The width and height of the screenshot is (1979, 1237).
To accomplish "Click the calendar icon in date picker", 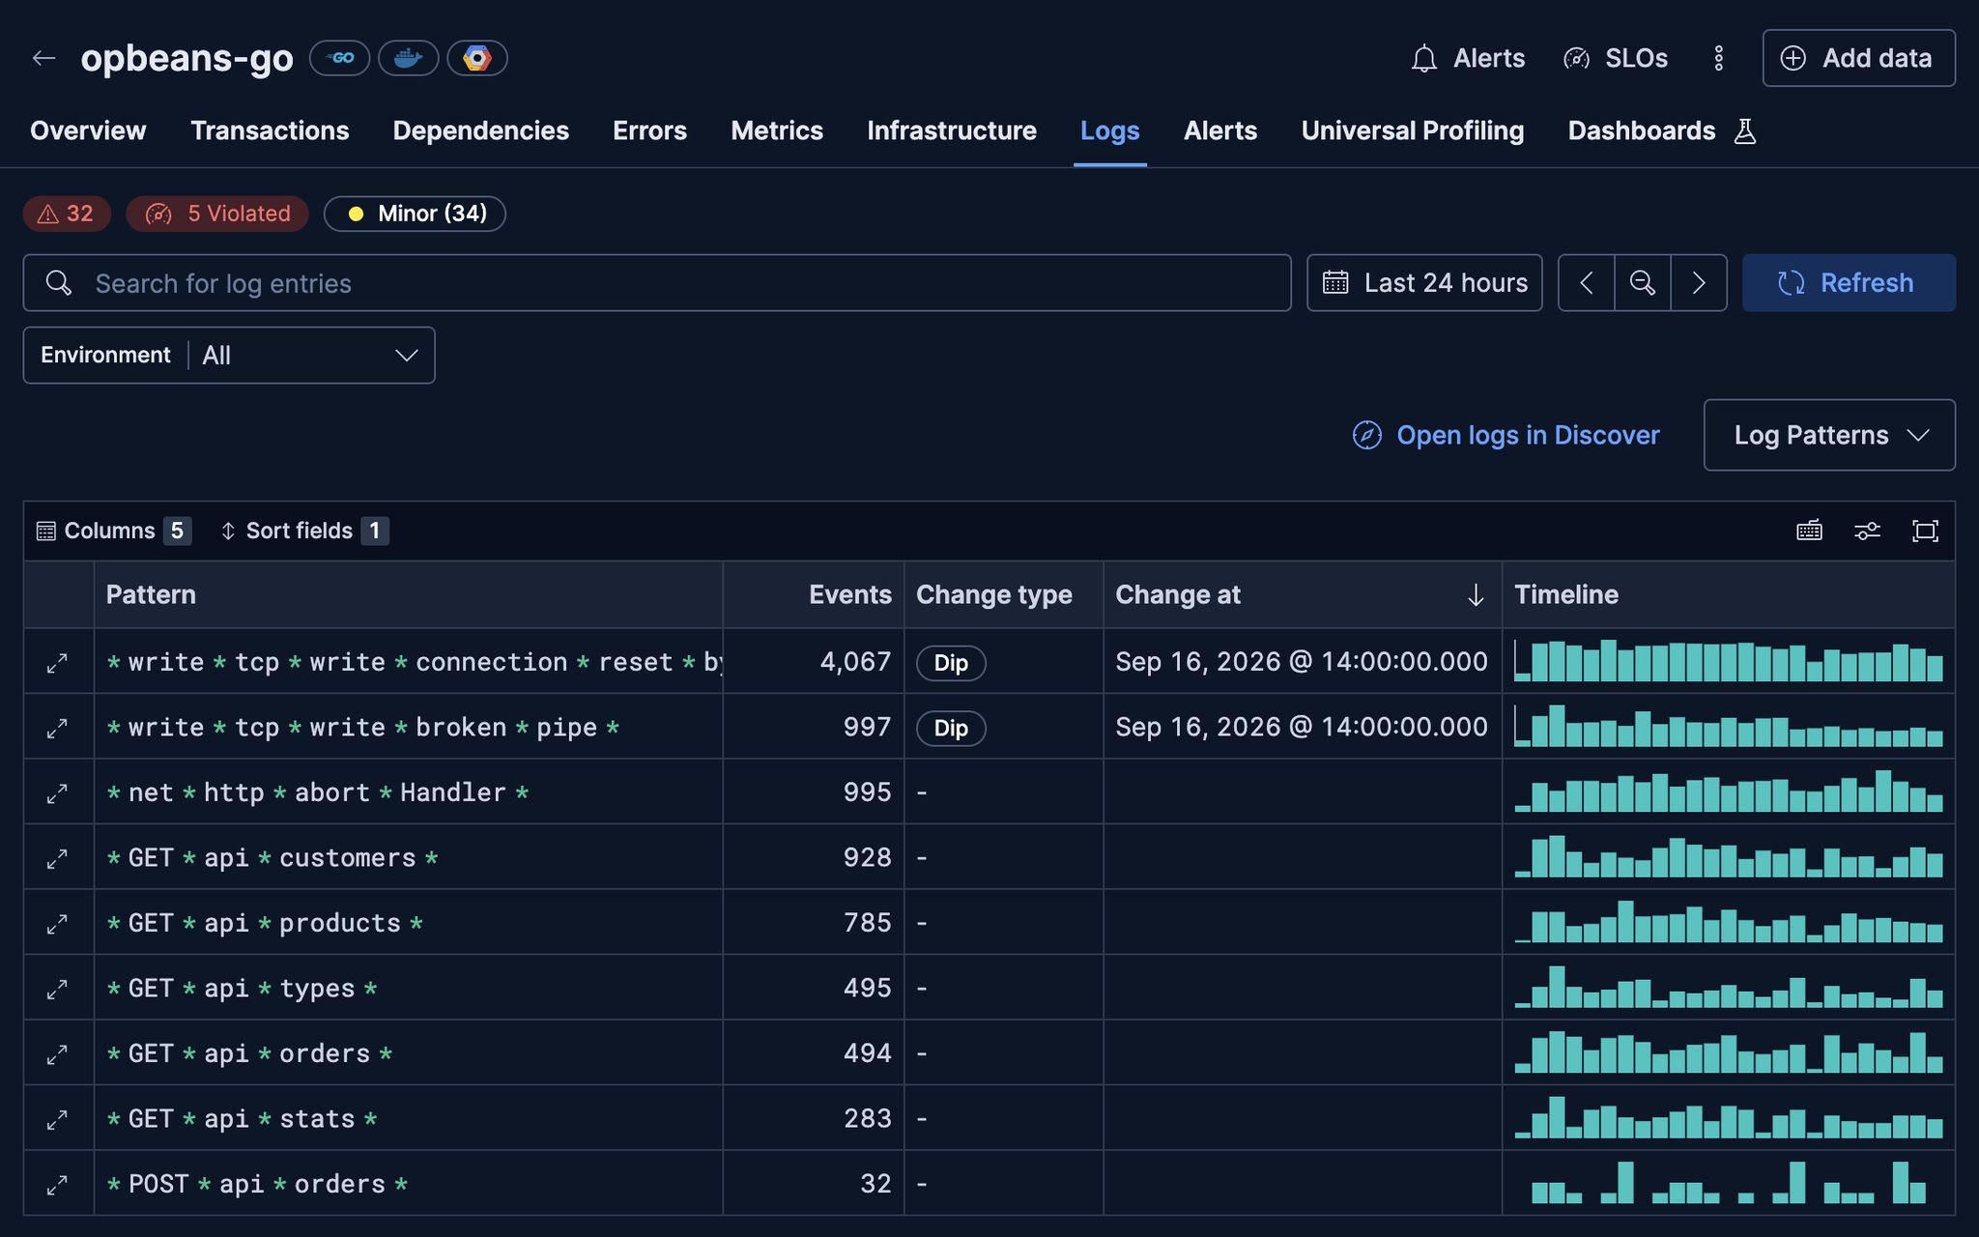I will click(x=1335, y=283).
